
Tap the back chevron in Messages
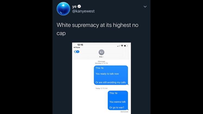tap(75, 52)
